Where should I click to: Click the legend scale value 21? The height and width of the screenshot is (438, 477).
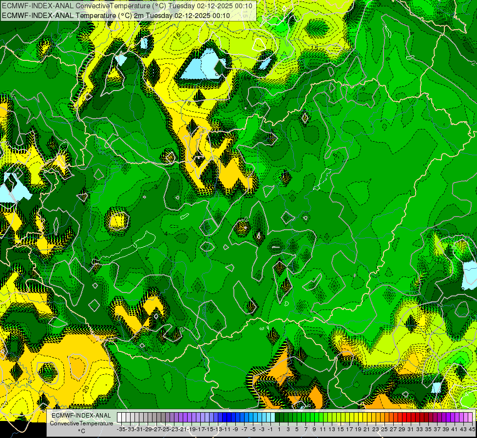pos(366,429)
